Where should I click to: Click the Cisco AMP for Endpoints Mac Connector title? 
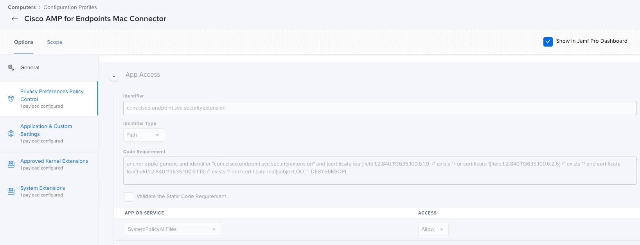95,19
